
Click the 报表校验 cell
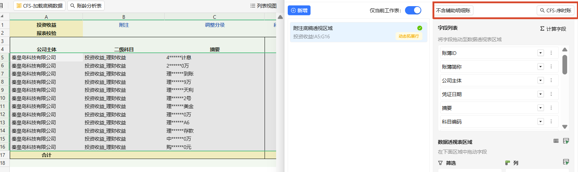click(46, 33)
